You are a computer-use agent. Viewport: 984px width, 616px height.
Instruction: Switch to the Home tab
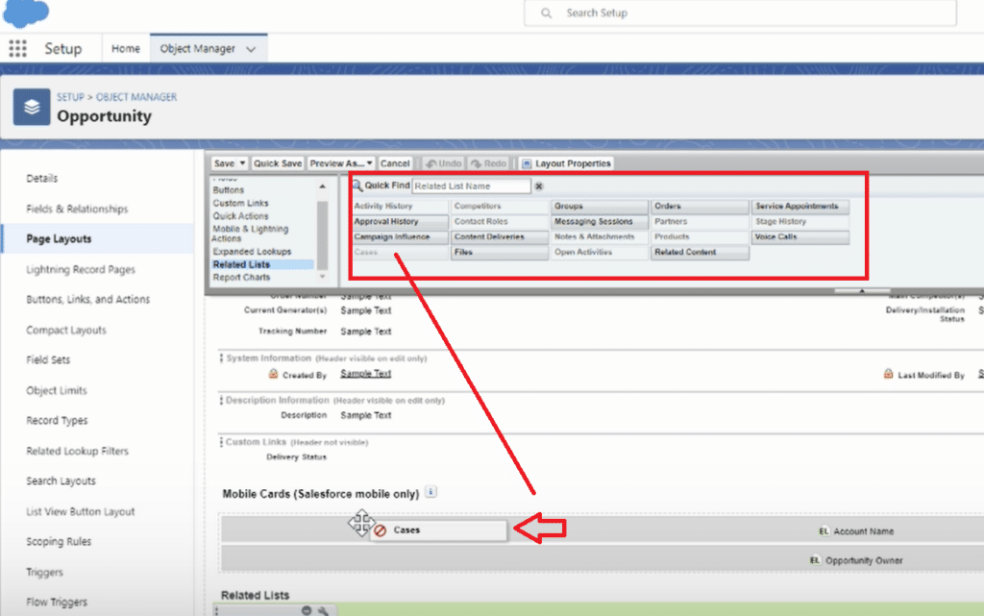pos(126,48)
